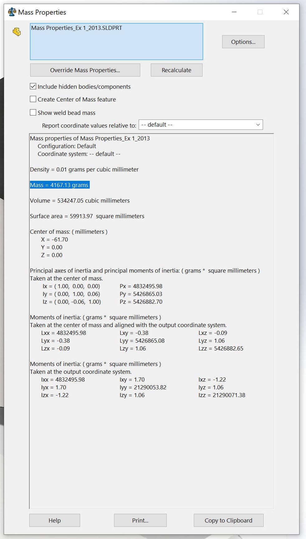Minimize the Mass Properties window
The width and height of the screenshot is (306, 539).
pyautogui.click(x=234, y=12)
